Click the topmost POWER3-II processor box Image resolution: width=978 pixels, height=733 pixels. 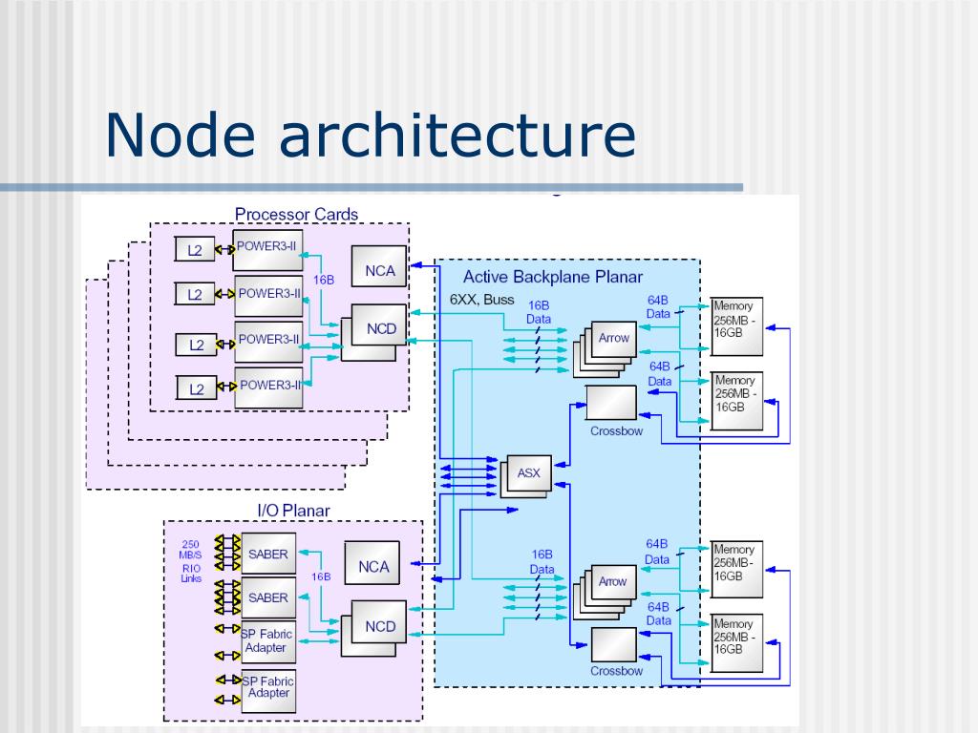(267, 250)
